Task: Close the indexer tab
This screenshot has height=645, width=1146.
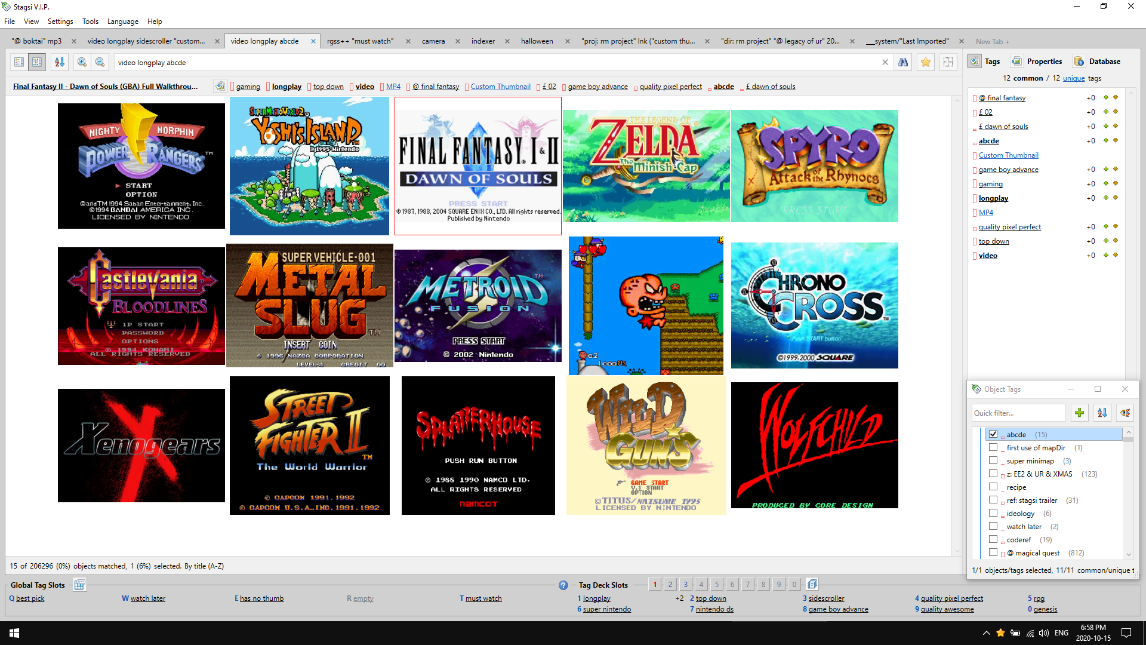Action: [x=507, y=41]
